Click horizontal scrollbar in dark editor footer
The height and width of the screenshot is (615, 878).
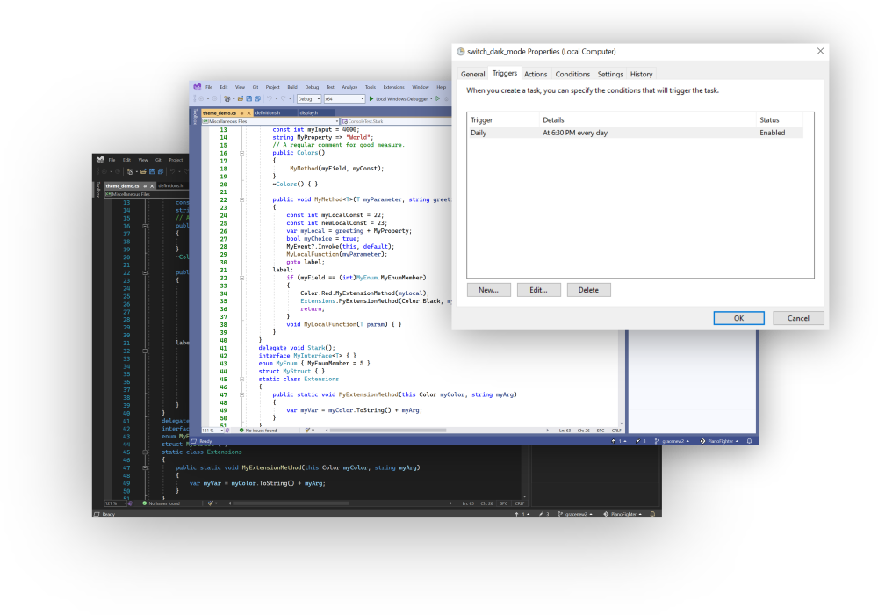point(291,503)
